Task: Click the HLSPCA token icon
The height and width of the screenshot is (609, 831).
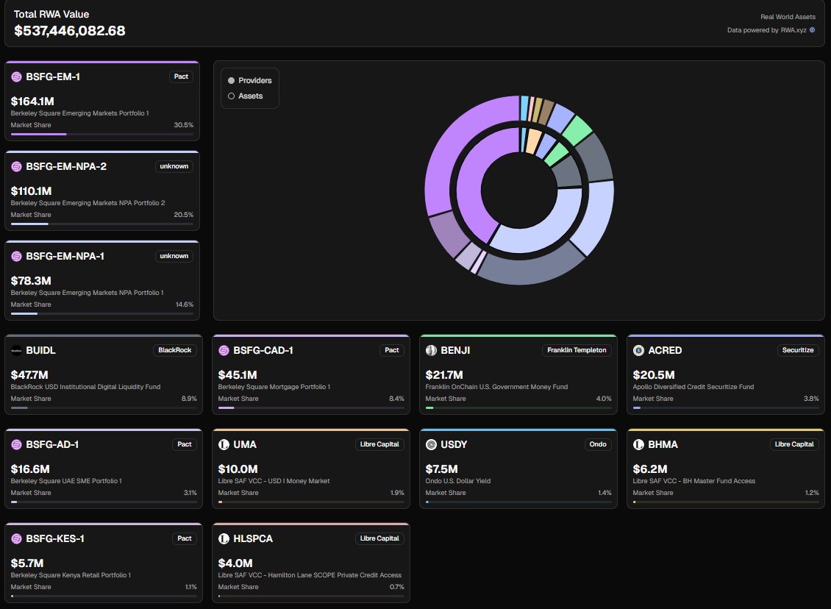Action: tap(224, 538)
